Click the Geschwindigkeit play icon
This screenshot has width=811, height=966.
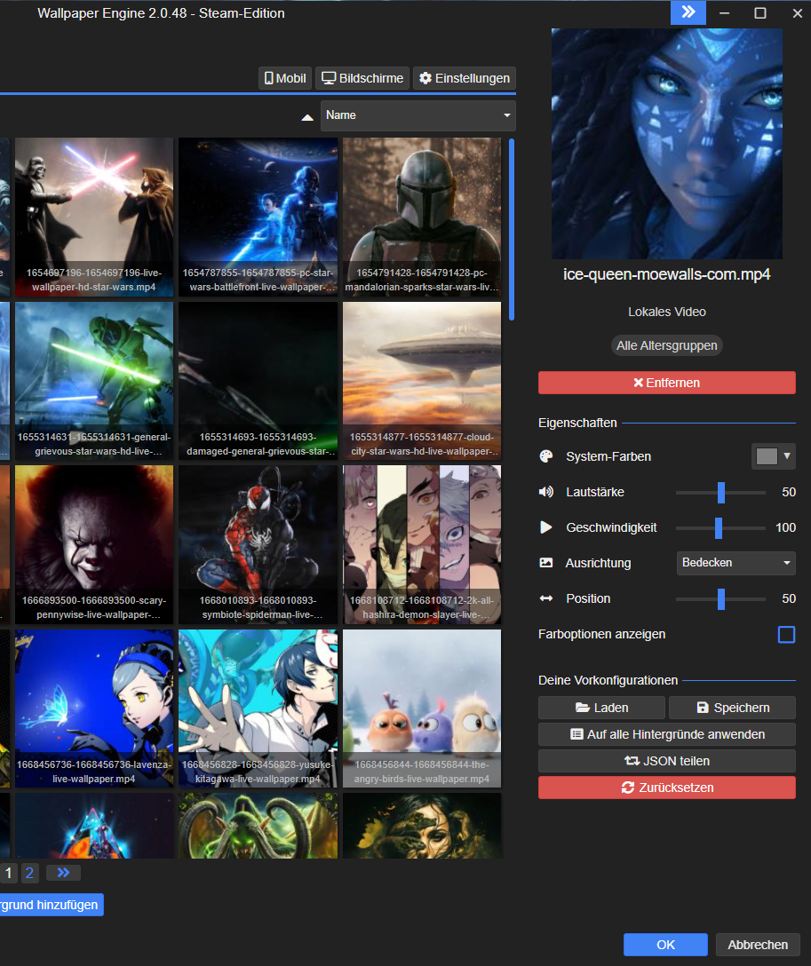[x=546, y=527]
